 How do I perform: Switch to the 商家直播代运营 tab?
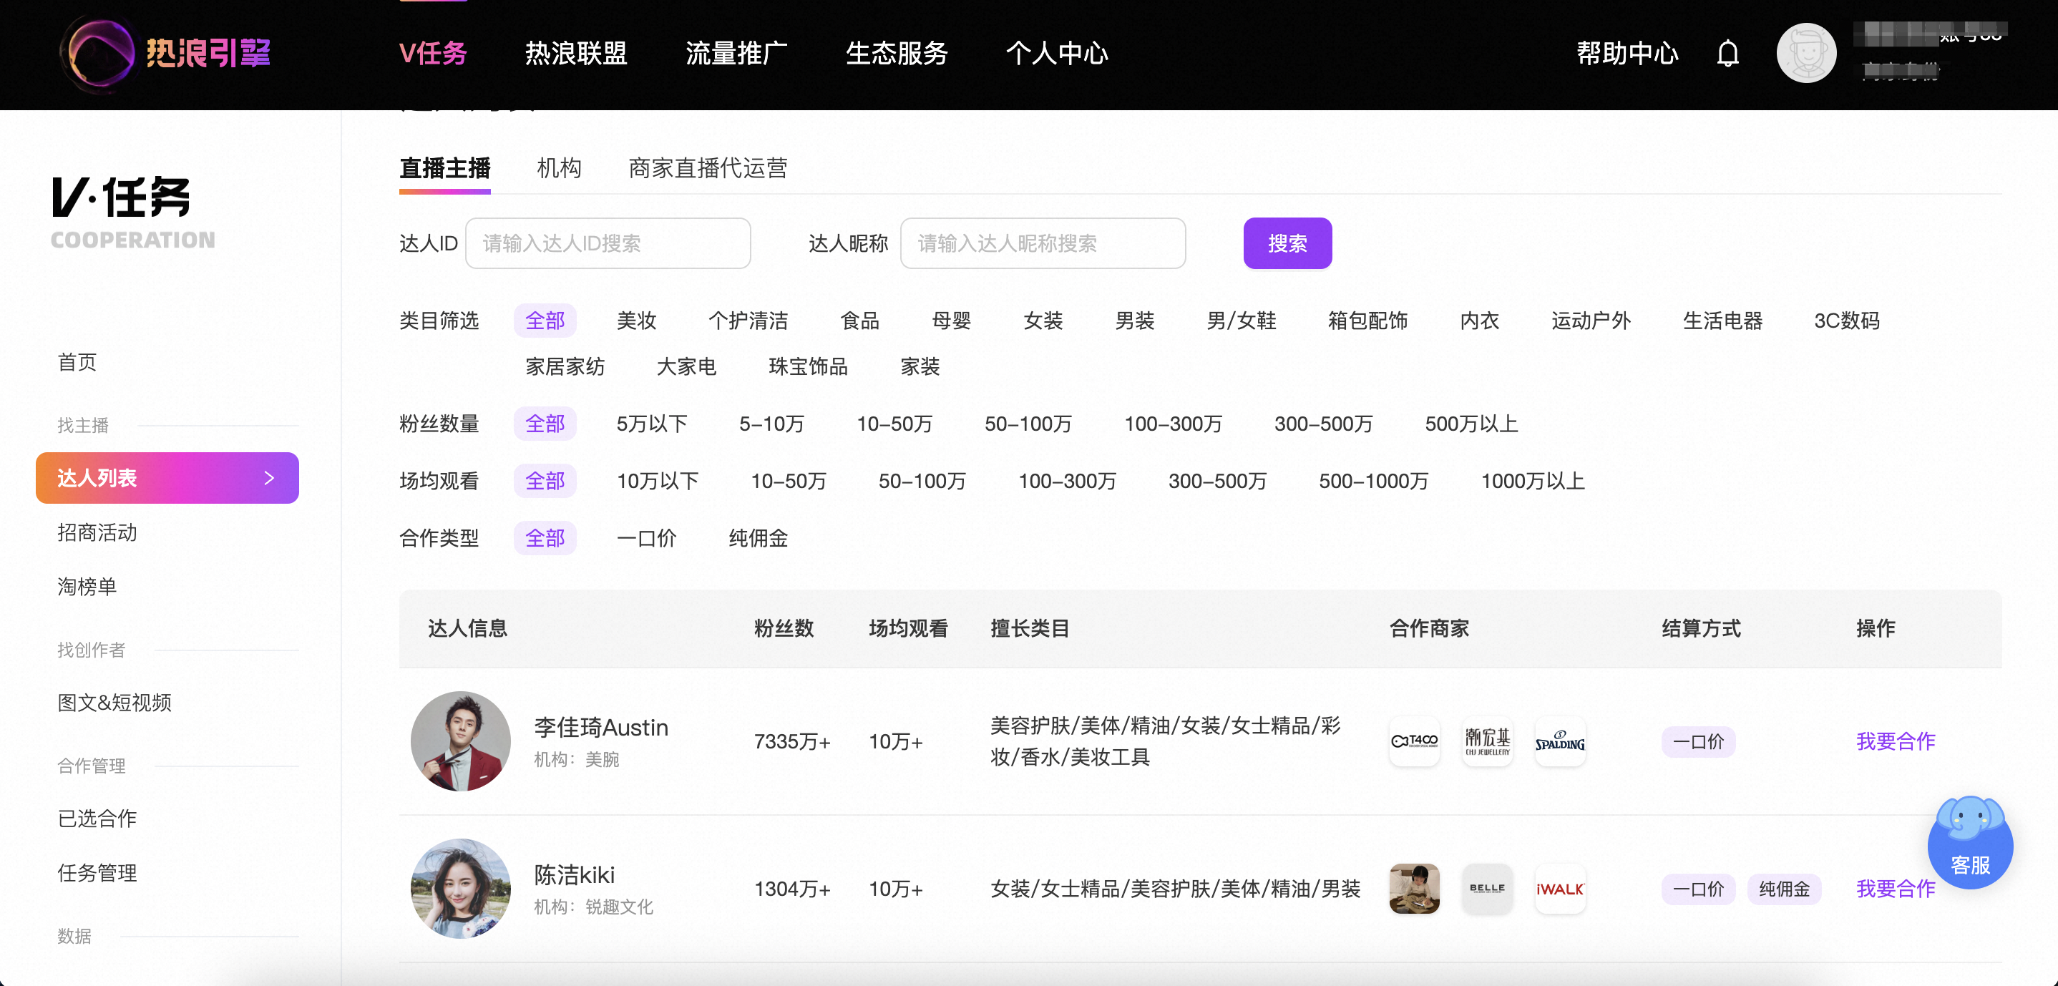click(707, 169)
